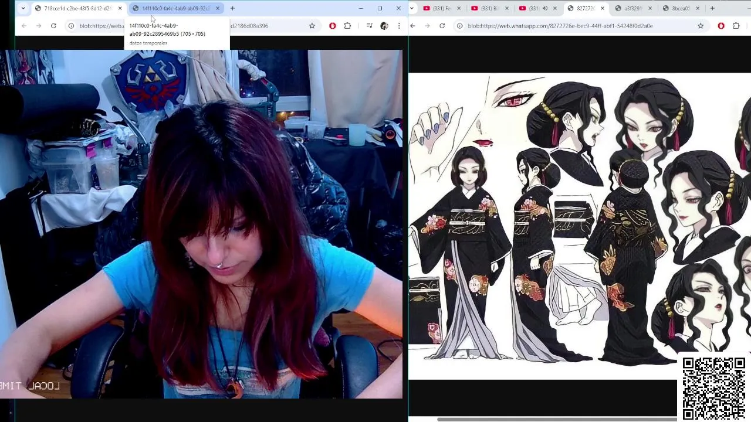The image size is (751, 422).
Task: Open the three-dot Chrome menu in left window
Action: coord(399,26)
